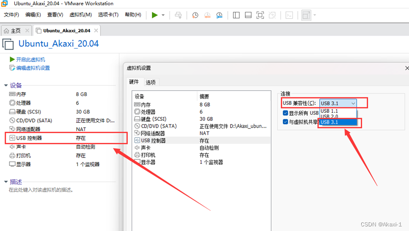Select 硬盘 (SCSI) row in settings dialog

tap(202, 119)
